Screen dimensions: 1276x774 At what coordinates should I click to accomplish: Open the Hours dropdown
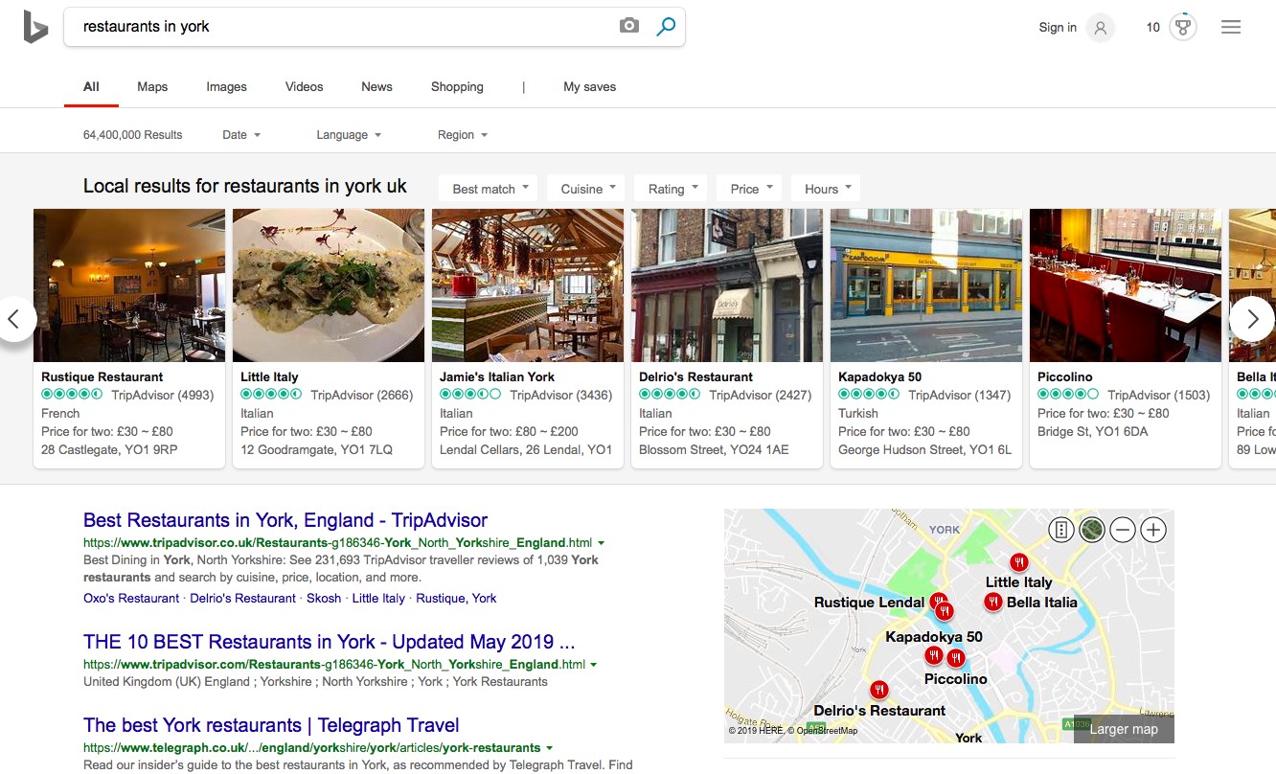[x=828, y=189]
